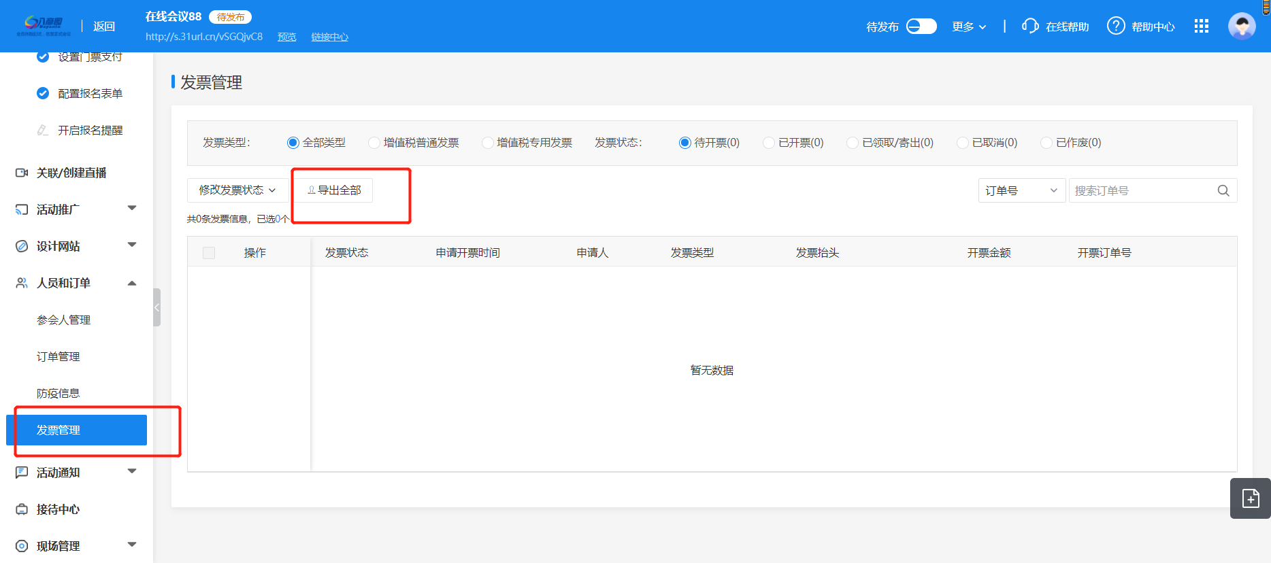This screenshot has height=563, width=1271.
Task: Select 增值税普通发票 invoice type
Action: [374, 143]
